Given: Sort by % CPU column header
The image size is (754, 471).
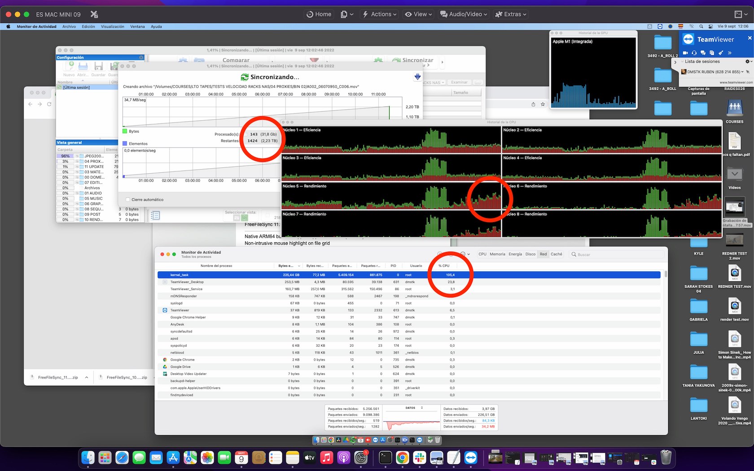Looking at the screenshot, I should coord(444,266).
